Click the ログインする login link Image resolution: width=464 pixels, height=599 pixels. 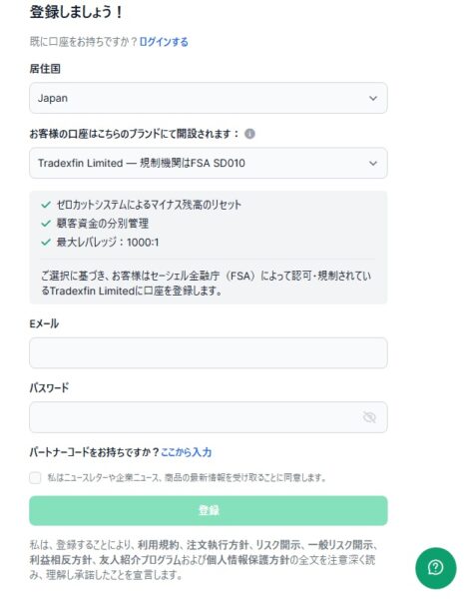point(164,42)
